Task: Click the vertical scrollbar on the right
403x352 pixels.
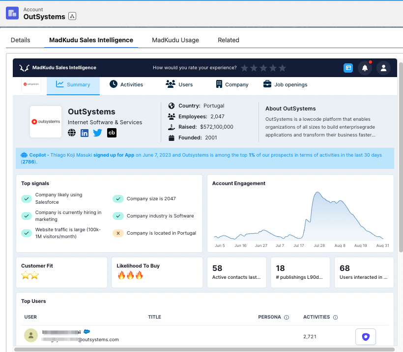Action: point(401,157)
